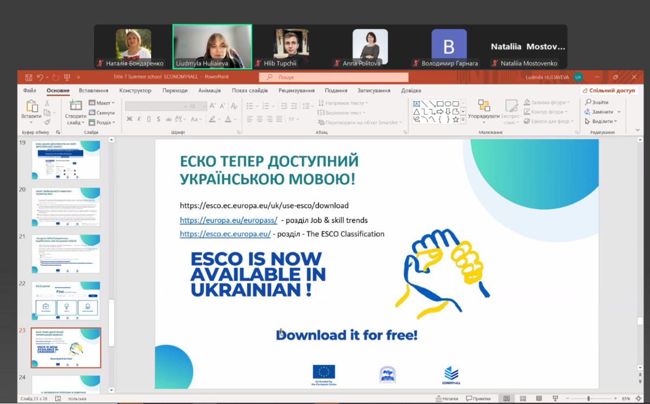
Task: Click the New Slide (Створити слайд) icon
Action: point(75,106)
